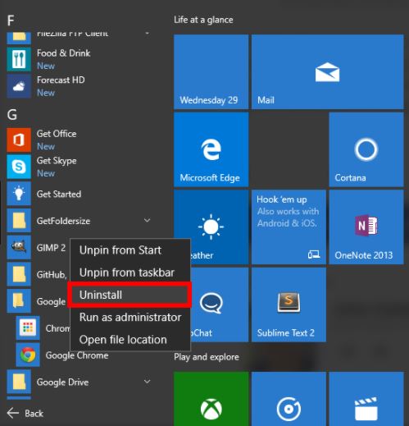Click the Play and explore group title
The image size is (409, 426).
[207, 357]
